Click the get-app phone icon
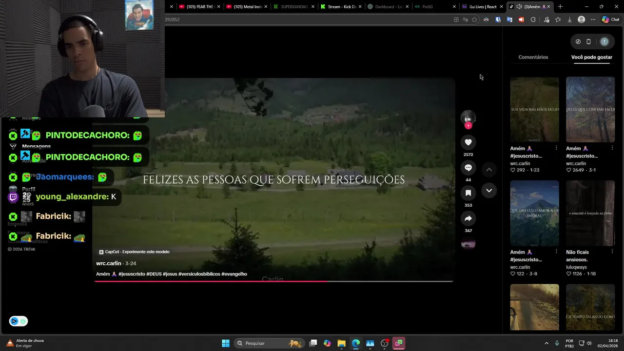Image resolution: width=624 pixels, height=351 pixels. point(588,42)
